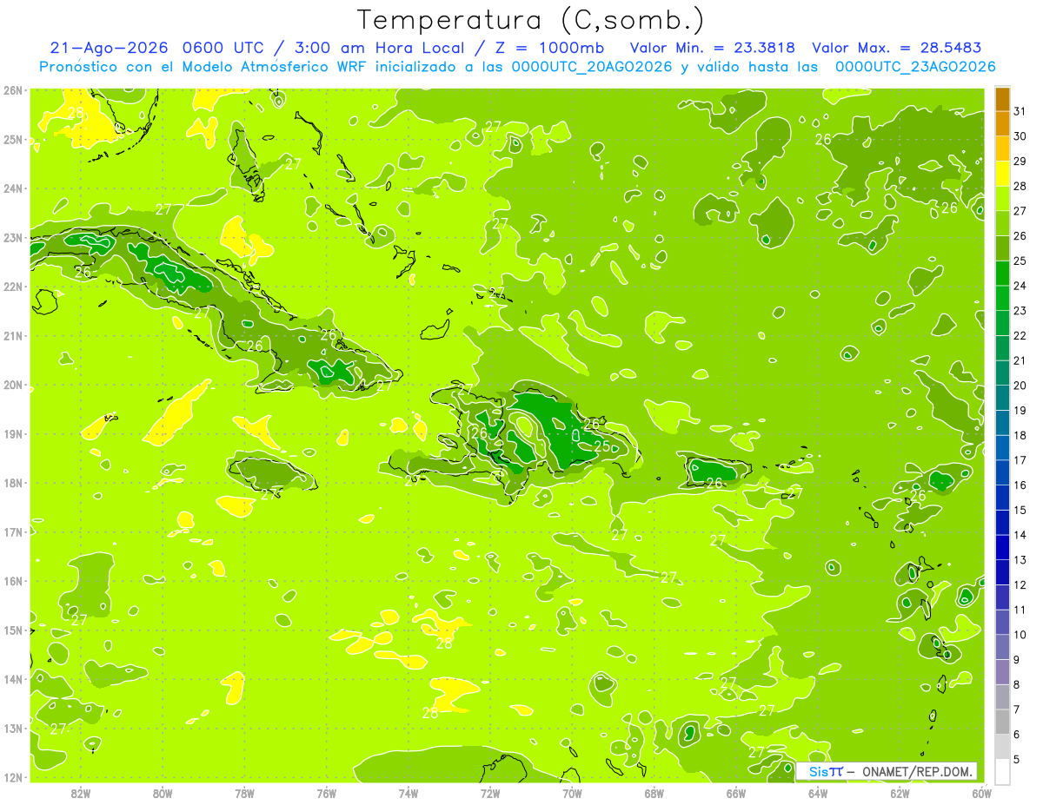Click legend value '11'
The width and height of the screenshot is (1043, 805).
pyautogui.click(x=1020, y=610)
